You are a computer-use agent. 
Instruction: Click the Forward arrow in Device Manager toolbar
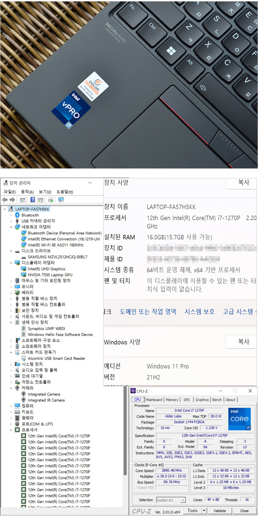[x=12, y=200]
